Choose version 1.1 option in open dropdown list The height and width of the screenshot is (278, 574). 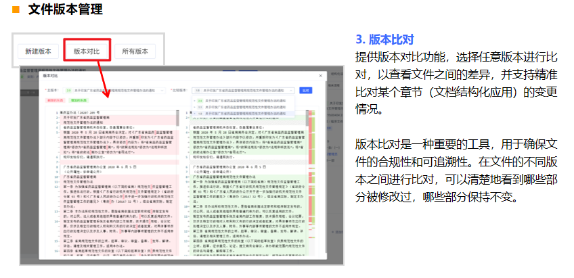point(243,107)
